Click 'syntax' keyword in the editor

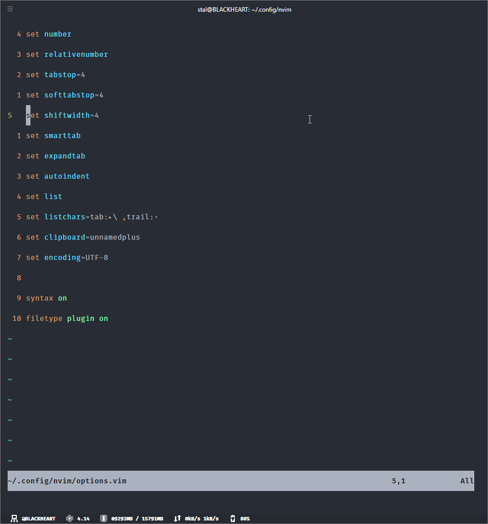click(x=40, y=298)
